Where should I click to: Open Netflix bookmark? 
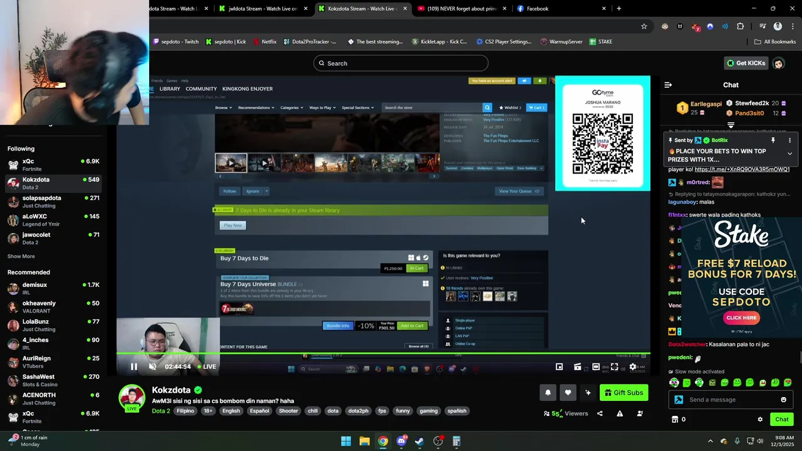[x=264, y=42]
